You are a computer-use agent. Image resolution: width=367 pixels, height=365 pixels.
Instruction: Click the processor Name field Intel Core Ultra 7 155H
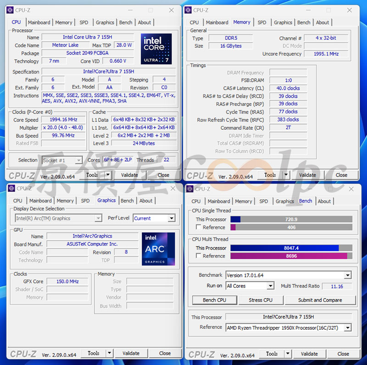click(88, 37)
